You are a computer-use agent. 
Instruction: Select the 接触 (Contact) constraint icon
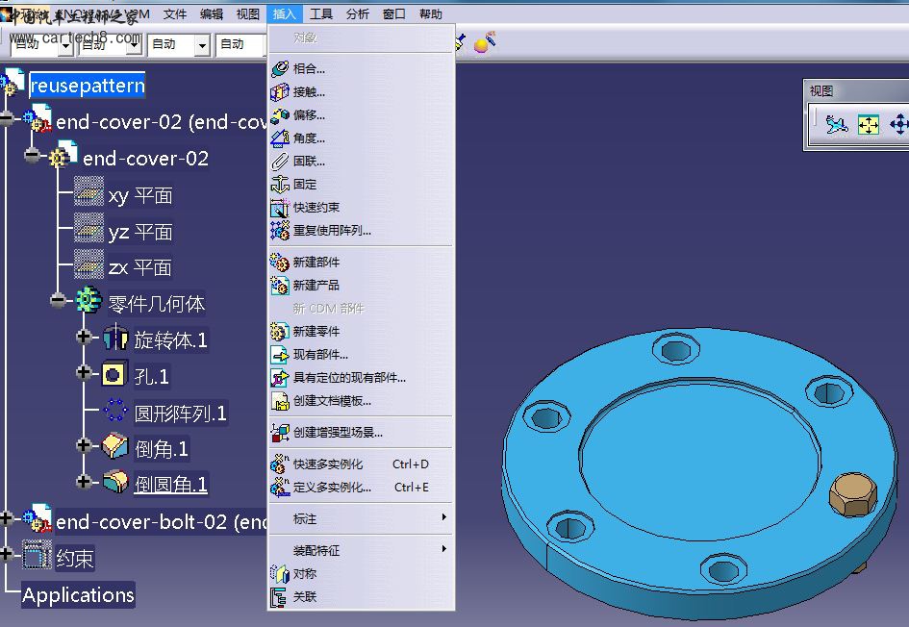(279, 92)
